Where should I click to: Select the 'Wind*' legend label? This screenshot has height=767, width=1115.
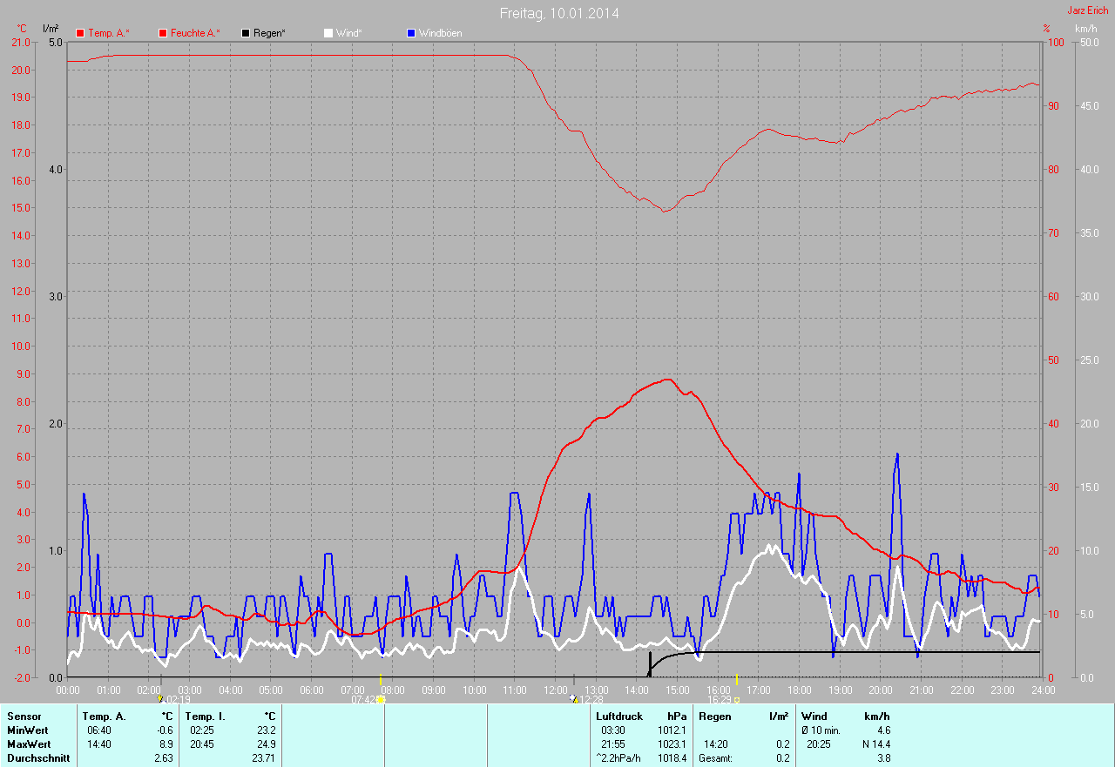tap(349, 33)
